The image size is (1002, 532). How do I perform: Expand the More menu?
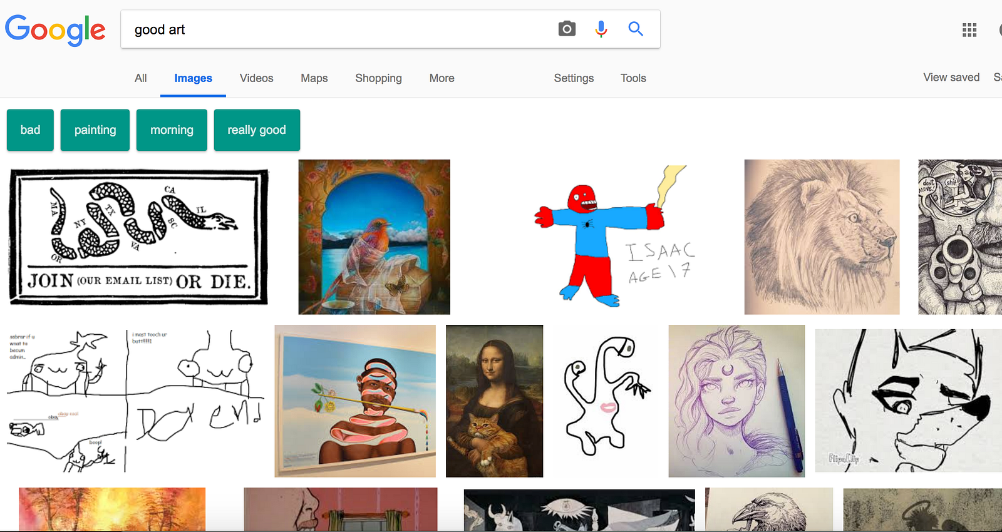pyautogui.click(x=442, y=78)
